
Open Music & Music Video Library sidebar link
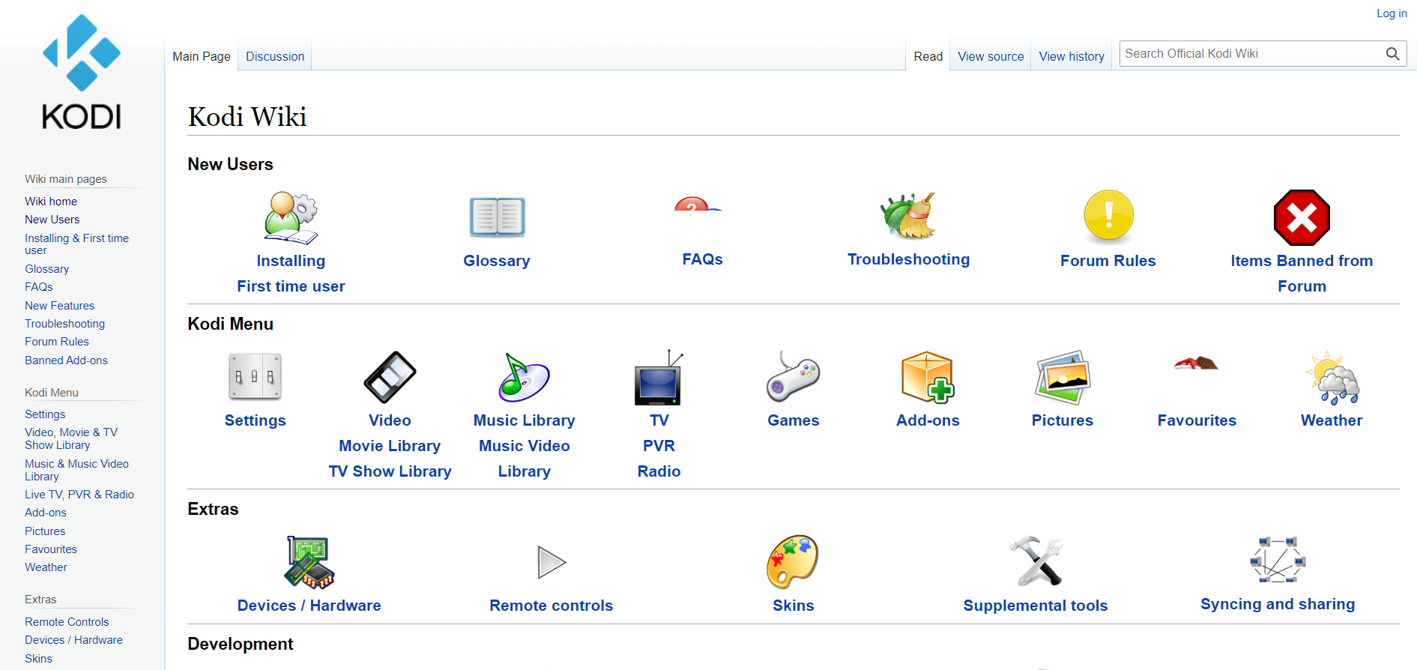pos(76,470)
